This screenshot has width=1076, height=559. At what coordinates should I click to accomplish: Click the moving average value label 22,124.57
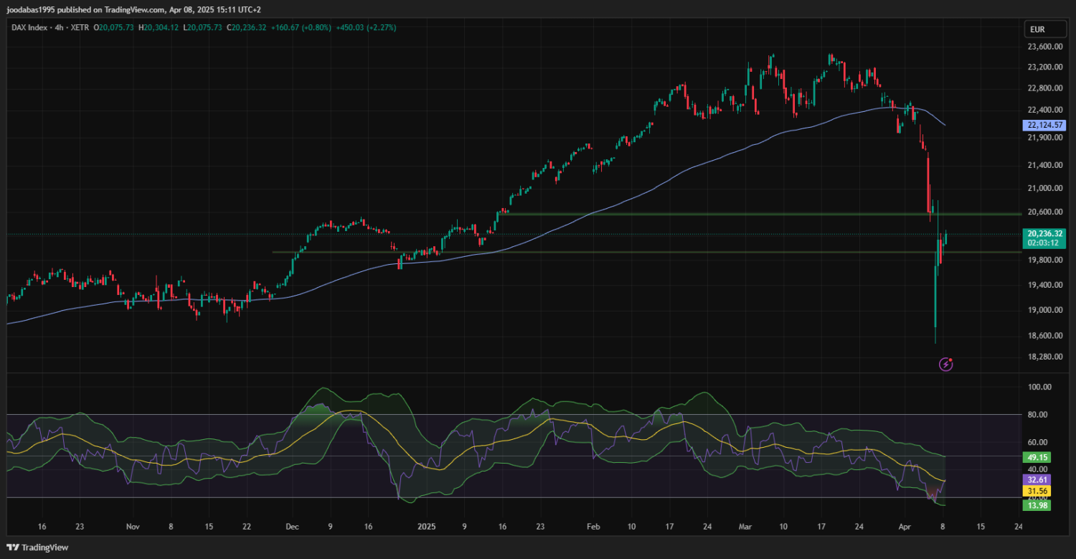point(1044,125)
